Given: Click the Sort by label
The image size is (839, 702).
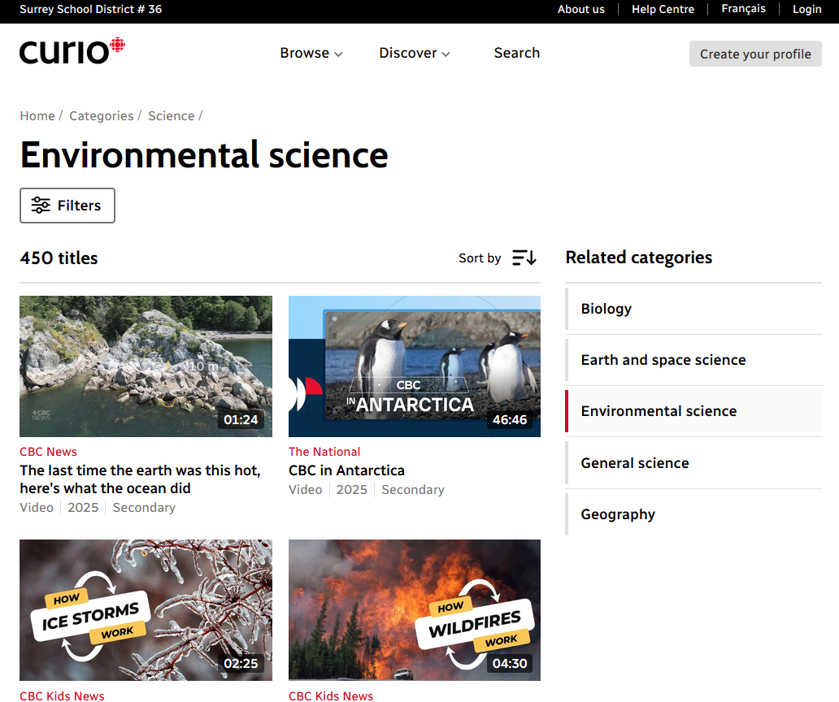Looking at the screenshot, I should (x=480, y=258).
